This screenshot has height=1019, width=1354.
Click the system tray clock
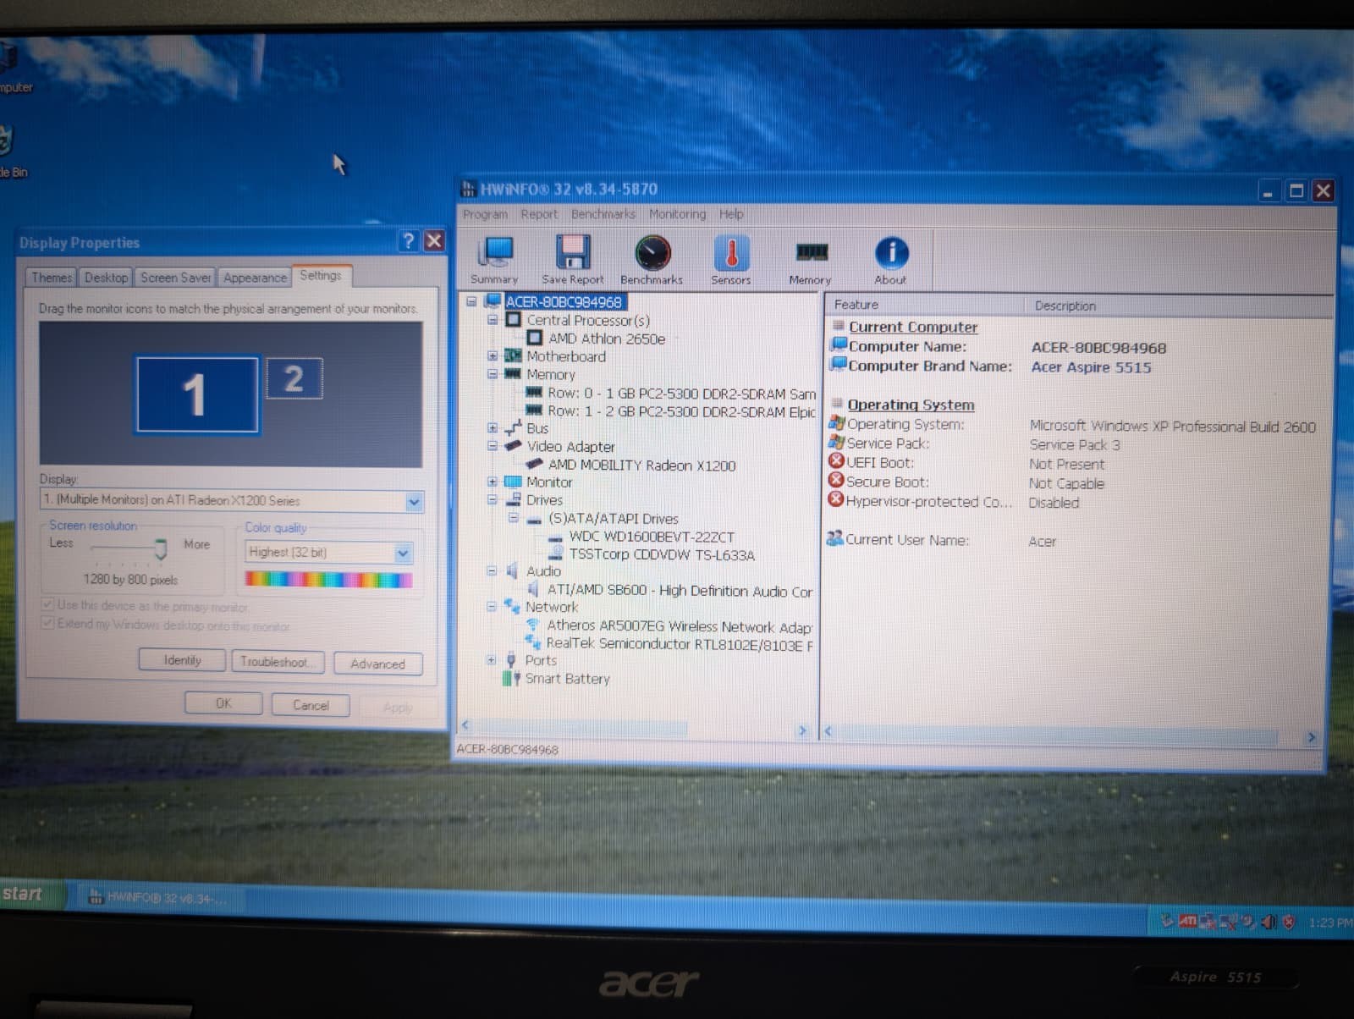click(1329, 923)
